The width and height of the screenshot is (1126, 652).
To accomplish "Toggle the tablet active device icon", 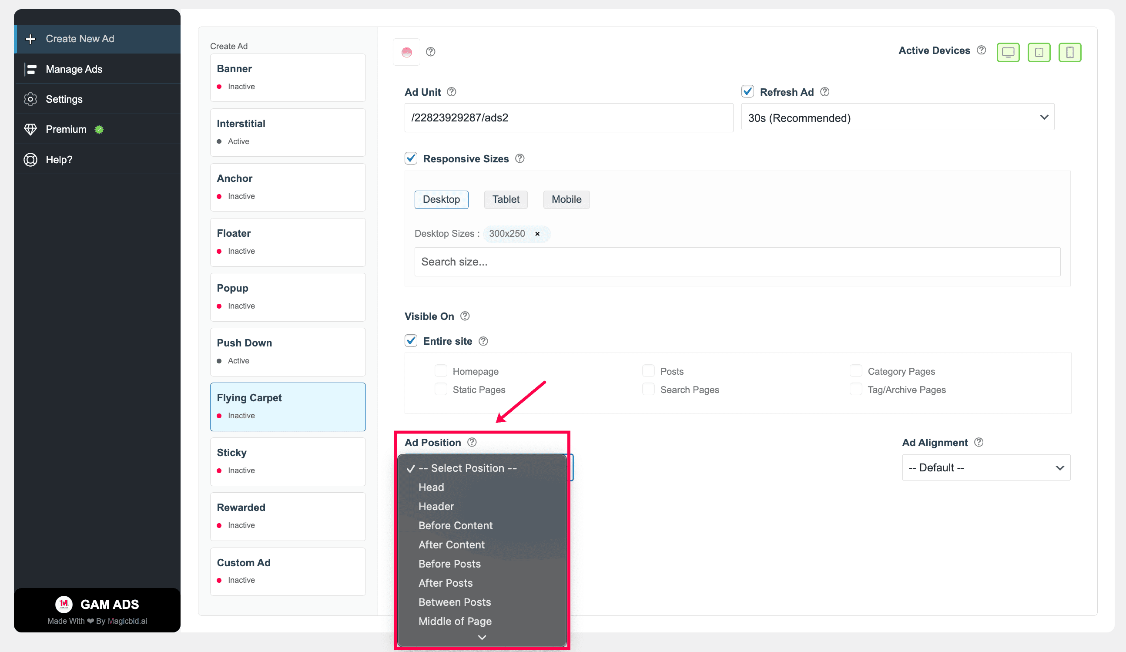I will 1039,52.
